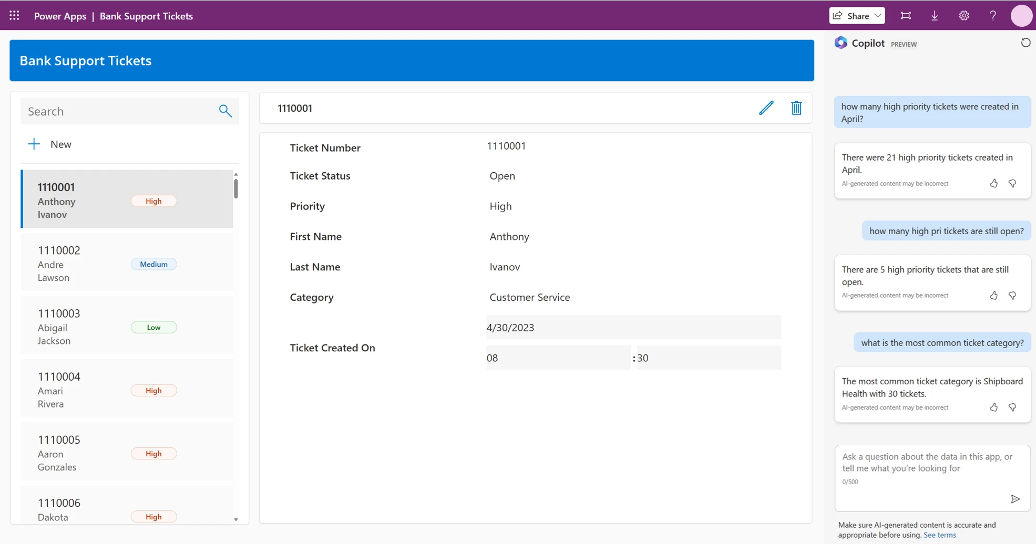
Task: Click Power Apps in the header
Action: [60, 16]
